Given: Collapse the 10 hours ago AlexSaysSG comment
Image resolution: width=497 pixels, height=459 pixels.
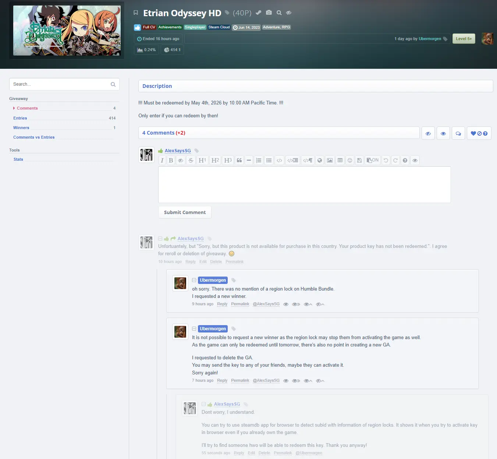Looking at the screenshot, I should pos(160,239).
